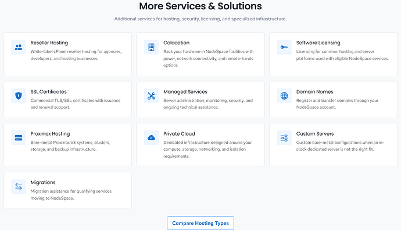Click the Proxmox Hosting server icon

(x=19, y=138)
